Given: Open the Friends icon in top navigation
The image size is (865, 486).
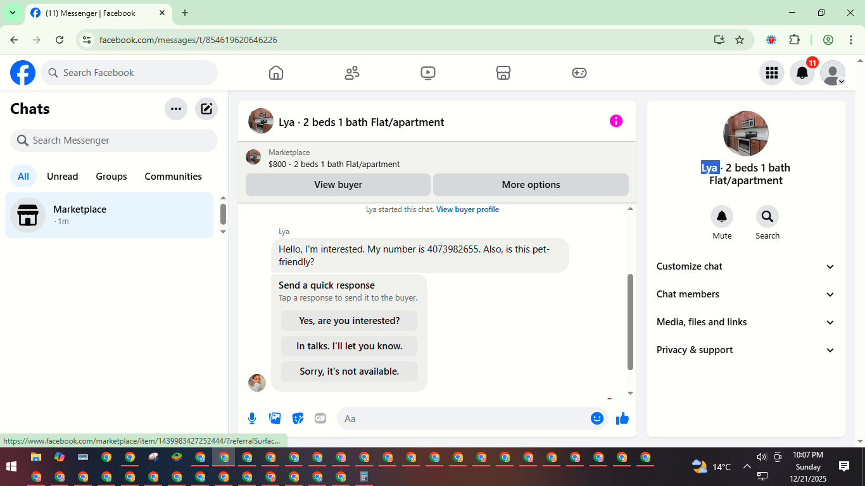Looking at the screenshot, I should (352, 73).
